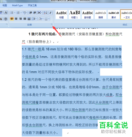Click the enclosed character icon
Viewport: 132px width, 137px height.
tap(6, 19)
